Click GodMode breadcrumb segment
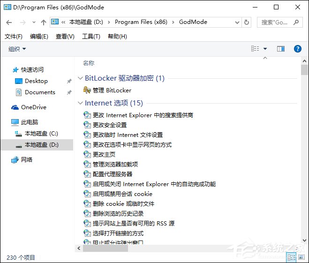The image size is (309, 263). tap(193, 22)
